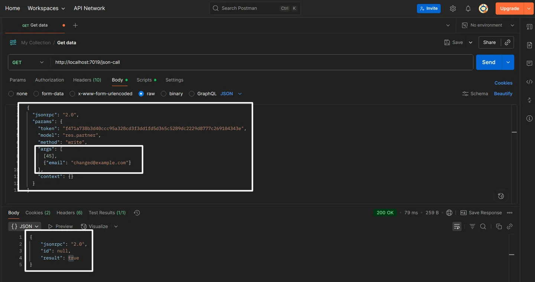
Task: Expand the Send button options arrow
Action: coord(508,62)
